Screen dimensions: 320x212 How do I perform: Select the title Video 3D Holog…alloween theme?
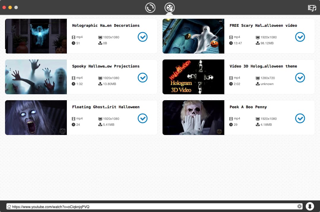[x=263, y=66]
